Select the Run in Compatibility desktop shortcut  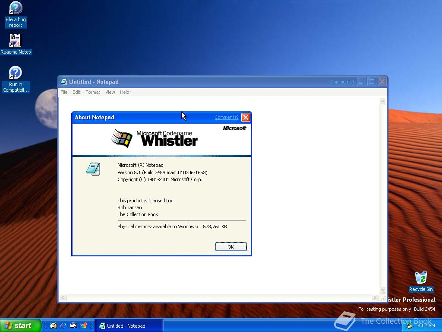point(16,79)
